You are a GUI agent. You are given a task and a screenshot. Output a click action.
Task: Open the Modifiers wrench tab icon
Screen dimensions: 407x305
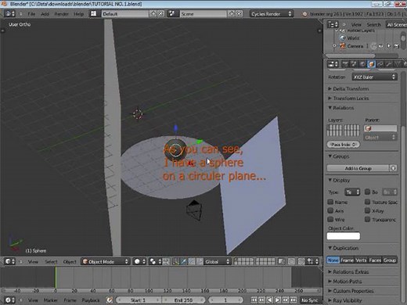389,64
